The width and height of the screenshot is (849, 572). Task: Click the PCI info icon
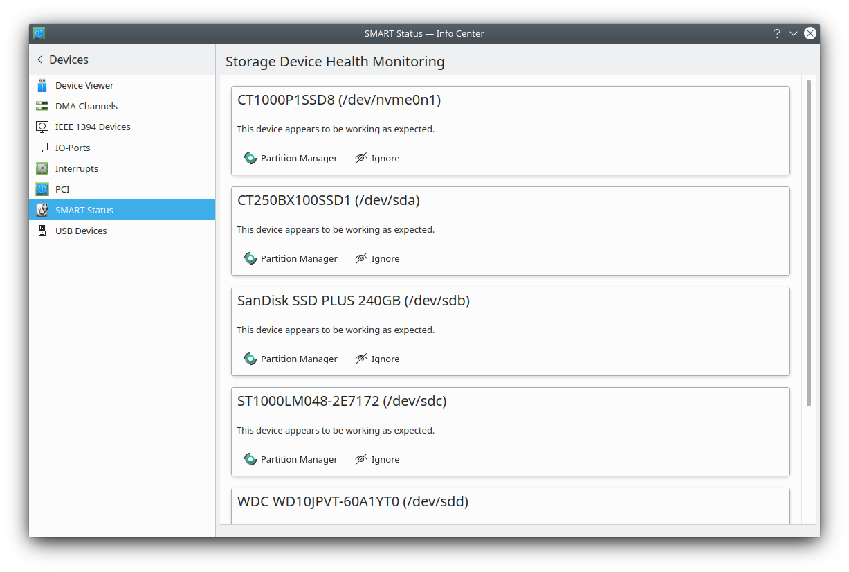tap(42, 189)
